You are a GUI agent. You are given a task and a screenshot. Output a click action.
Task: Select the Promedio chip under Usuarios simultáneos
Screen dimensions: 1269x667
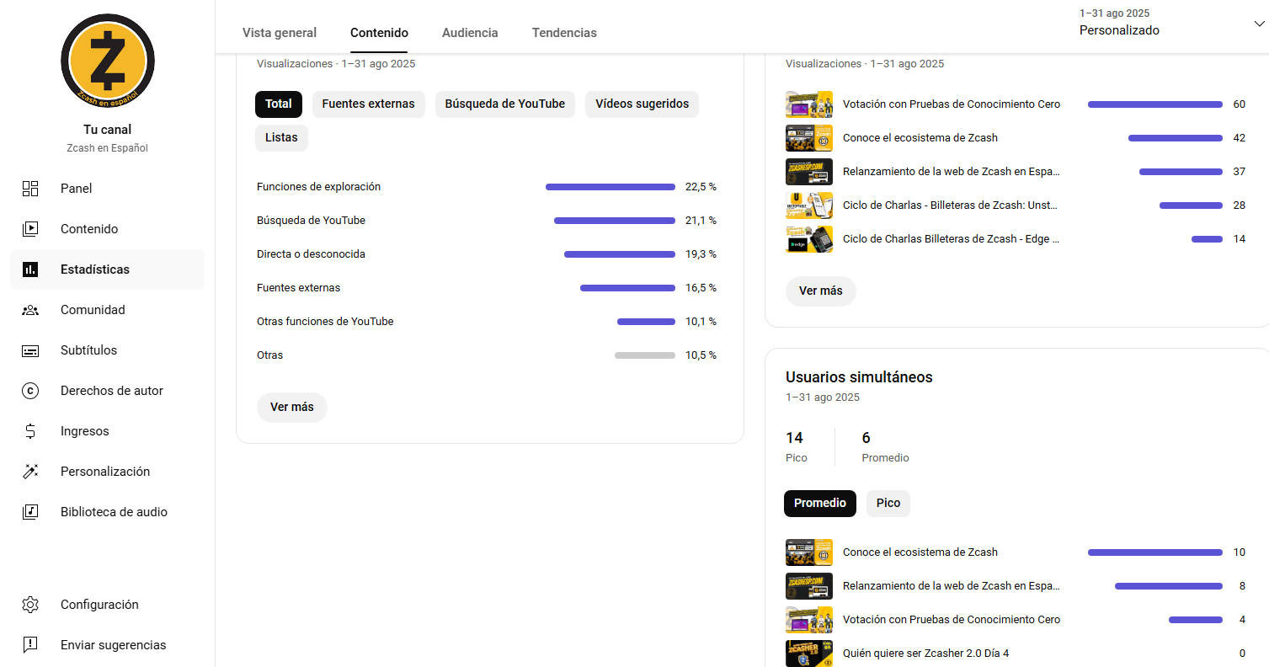point(820,504)
